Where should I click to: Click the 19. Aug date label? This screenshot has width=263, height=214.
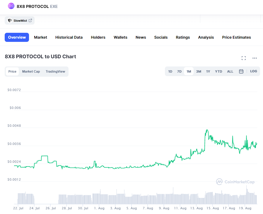pyautogui.click(x=245, y=208)
